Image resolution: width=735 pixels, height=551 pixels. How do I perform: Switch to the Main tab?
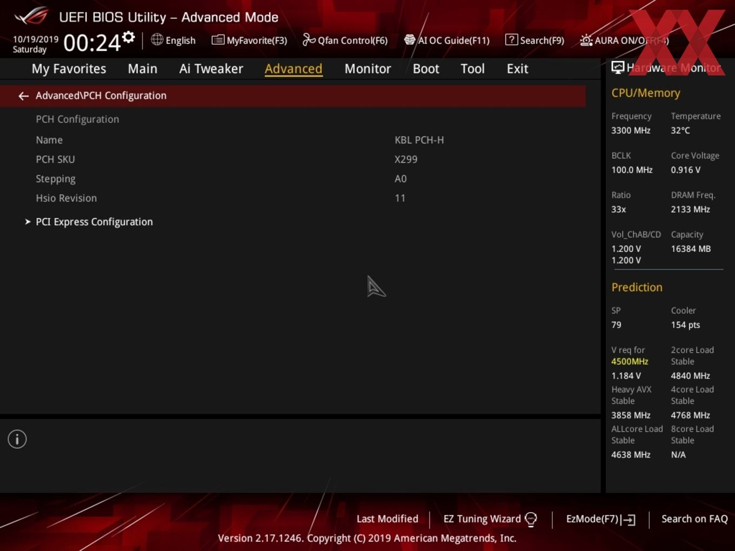(x=143, y=69)
